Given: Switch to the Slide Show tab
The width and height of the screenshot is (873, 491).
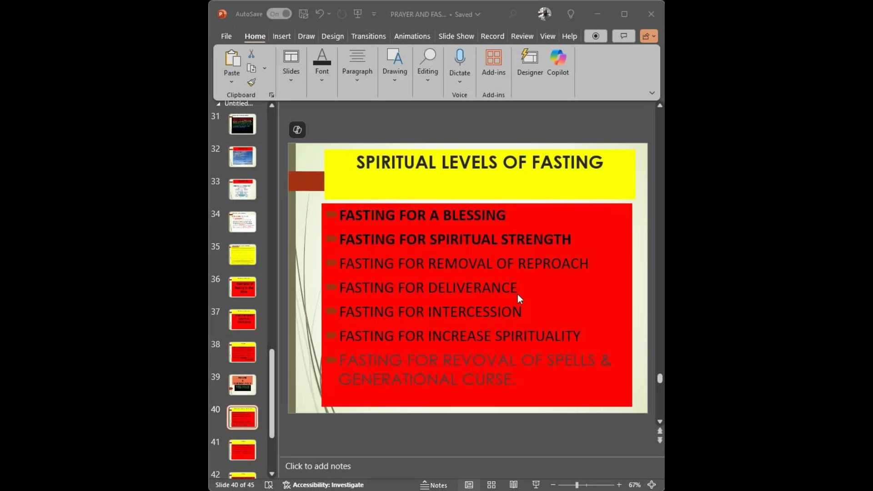Looking at the screenshot, I should [x=456, y=36].
